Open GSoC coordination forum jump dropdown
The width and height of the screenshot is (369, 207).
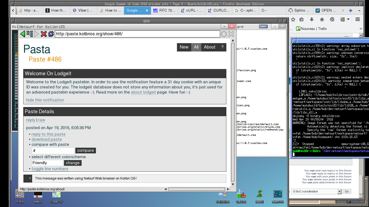pyautogui.click(x=340, y=191)
